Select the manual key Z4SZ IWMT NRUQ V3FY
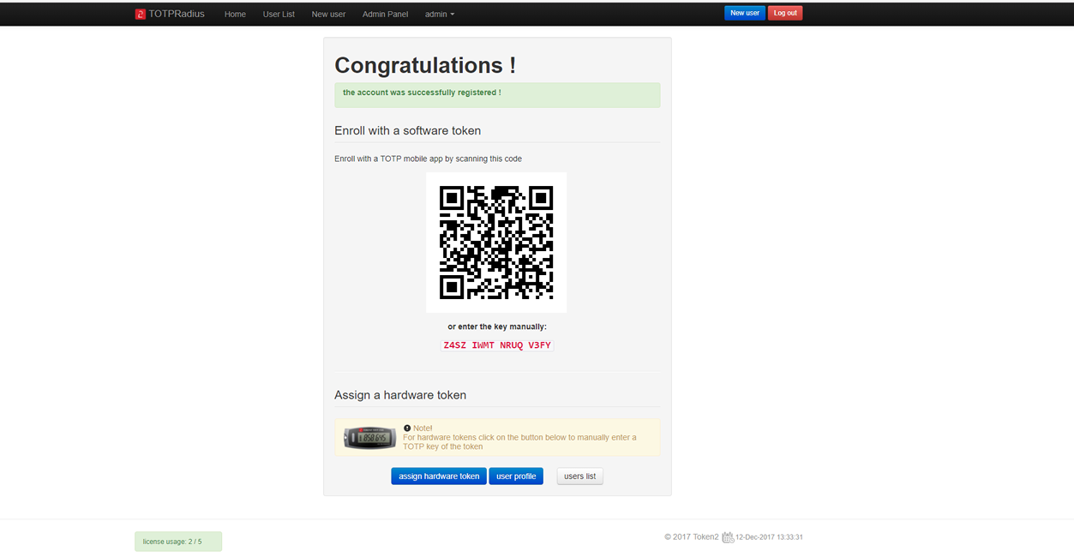Viewport: 1074px width, 557px height. pos(496,344)
